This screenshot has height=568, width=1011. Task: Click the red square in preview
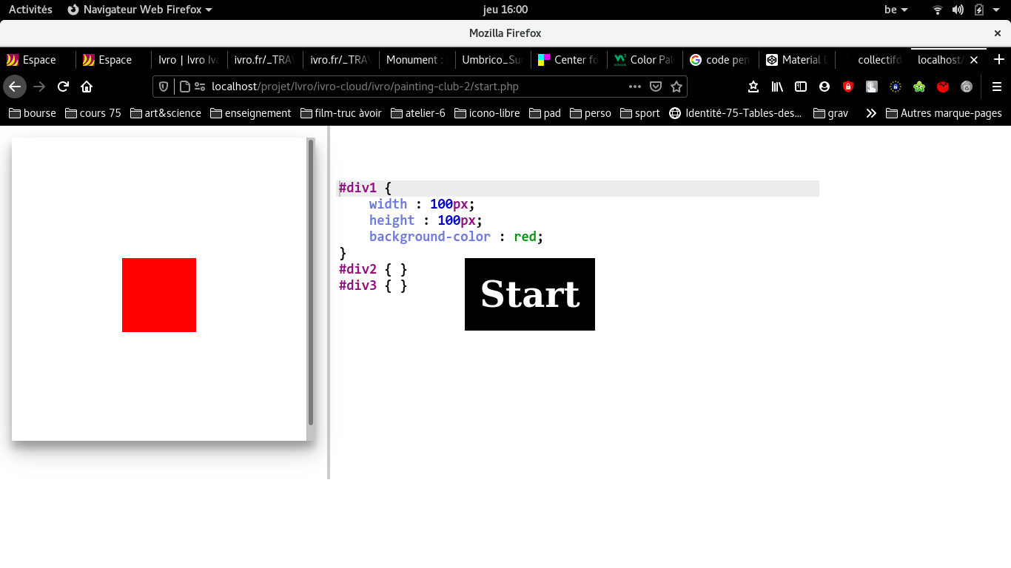pyautogui.click(x=159, y=295)
